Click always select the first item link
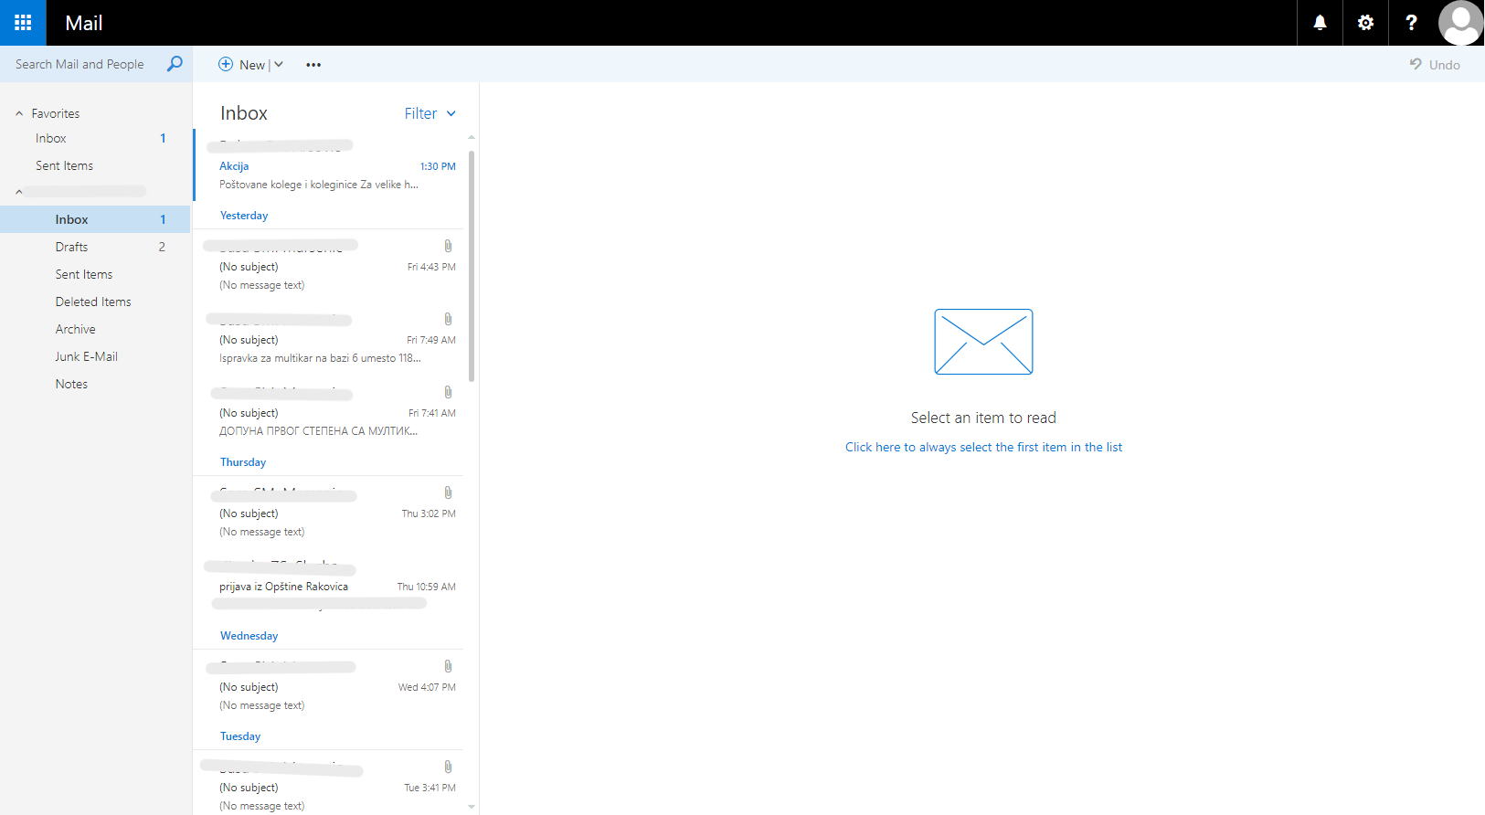Viewport: 1485px width, 815px height. tap(983, 447)
